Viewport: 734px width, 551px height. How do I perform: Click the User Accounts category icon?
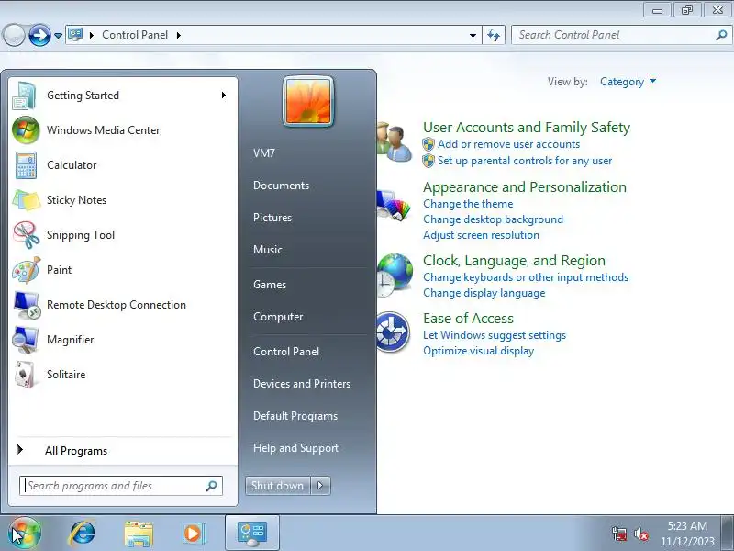coord(395,142)
